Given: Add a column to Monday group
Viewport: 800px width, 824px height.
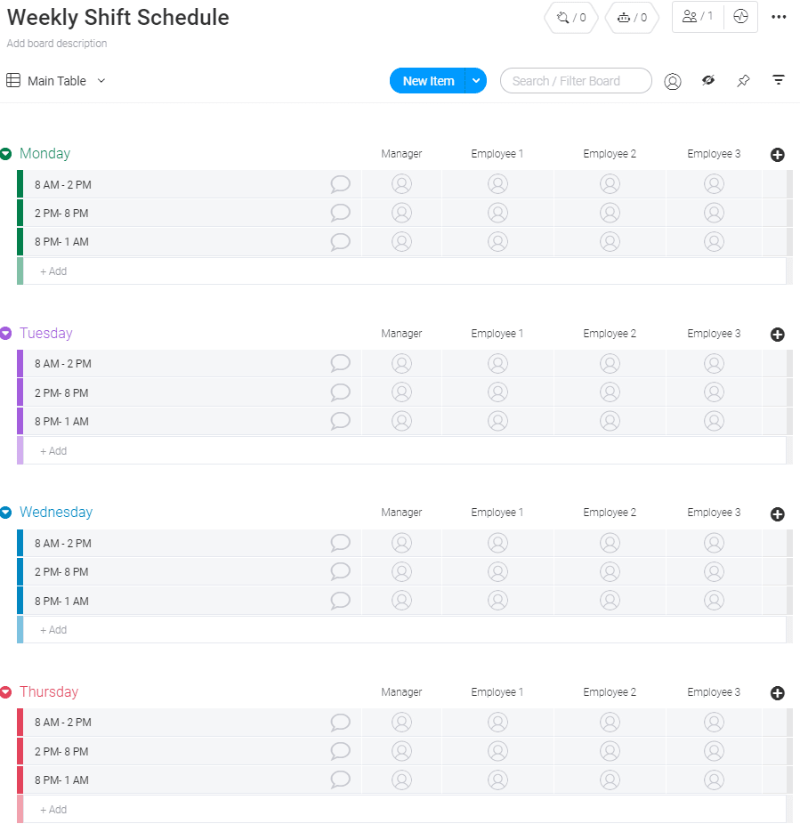Looking at the screenshot, I should pyautogui.click(x=777, y=155).
